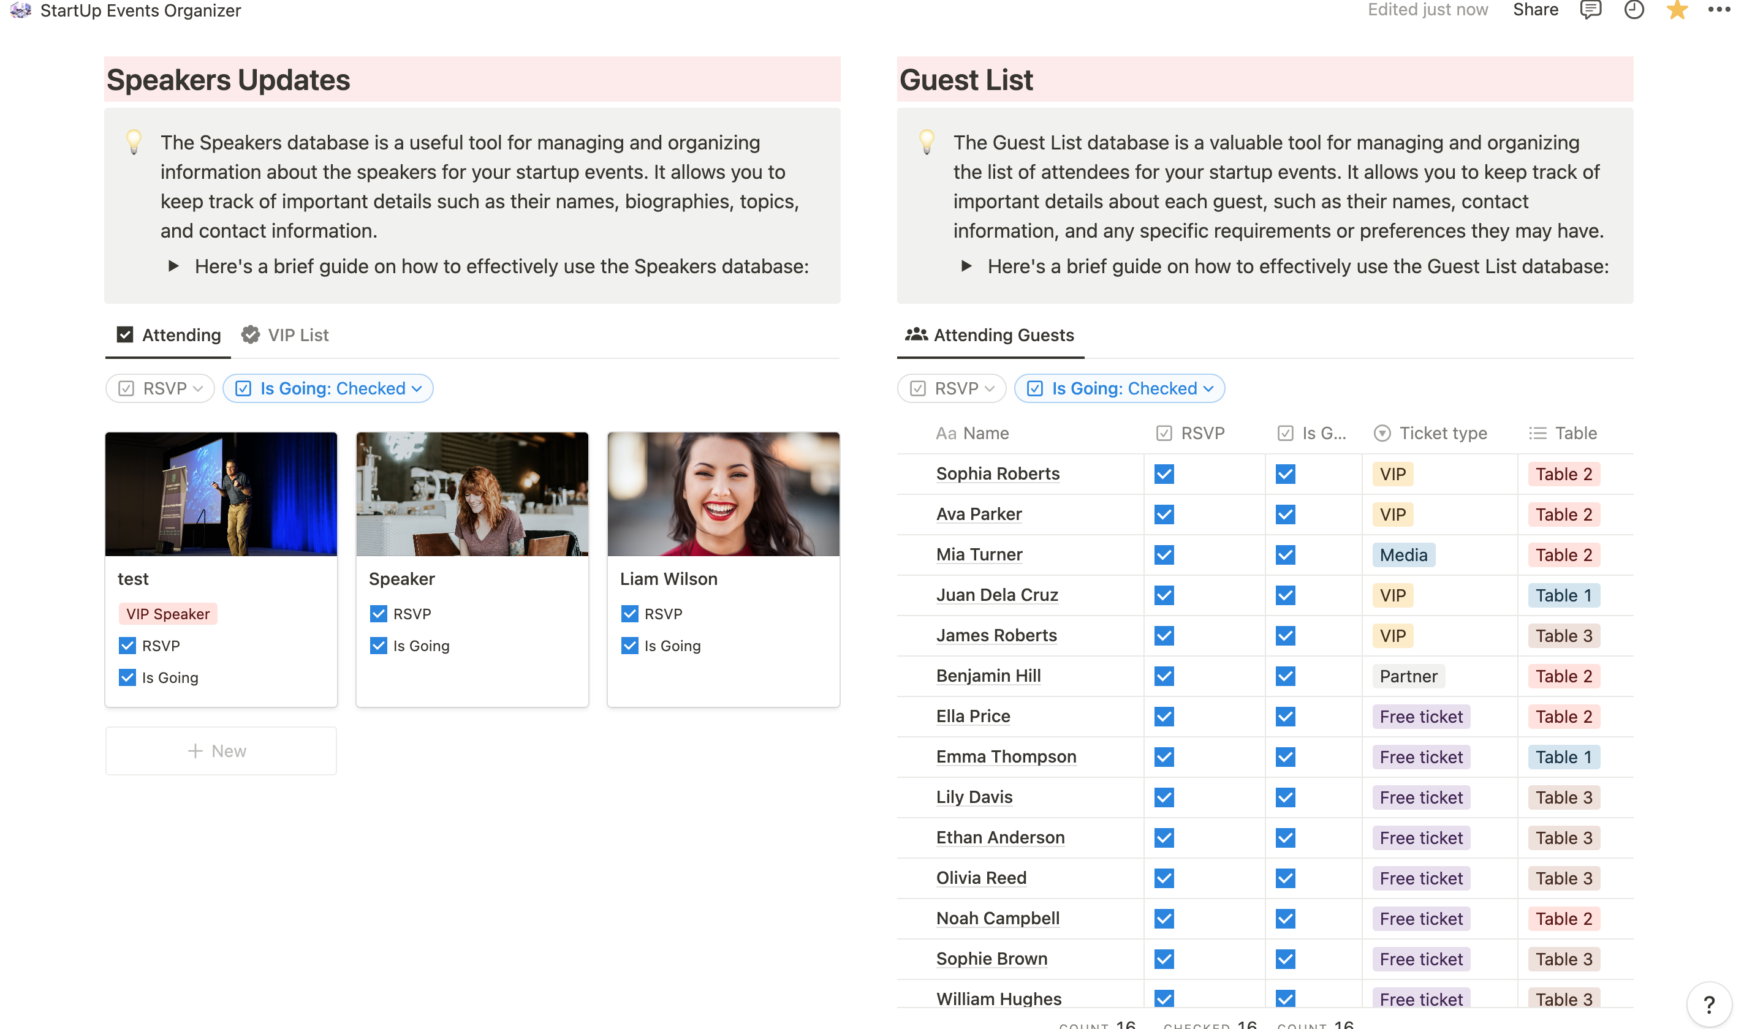Click the RSVP column header

tap(1191, 434)
